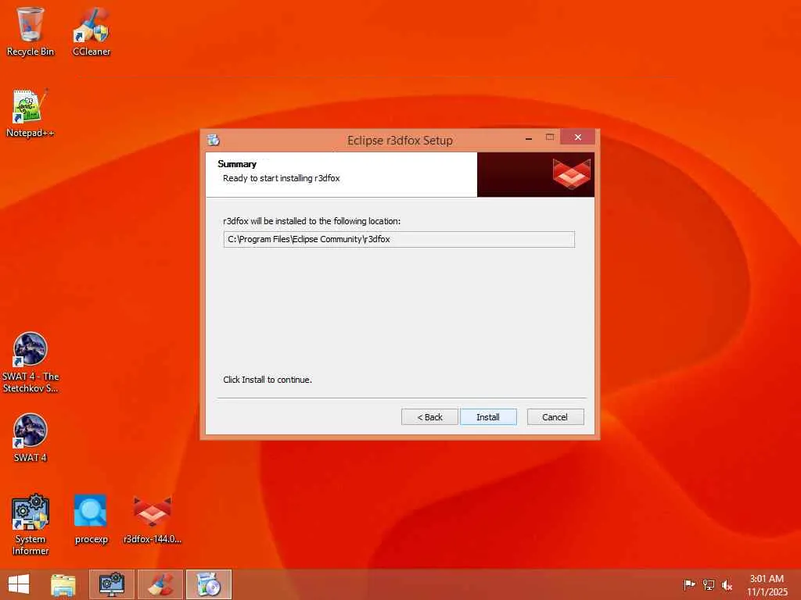Screen dimensions: 801x600
Task: Select the SWAT 4 desktop shortcut
Action: tap(31, 438)
